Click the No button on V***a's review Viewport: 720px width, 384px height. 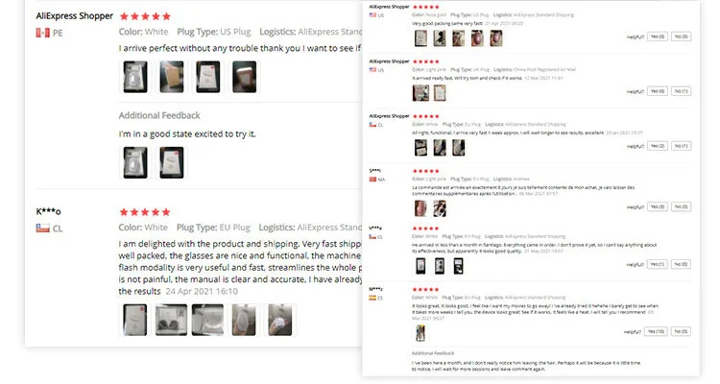681,264
